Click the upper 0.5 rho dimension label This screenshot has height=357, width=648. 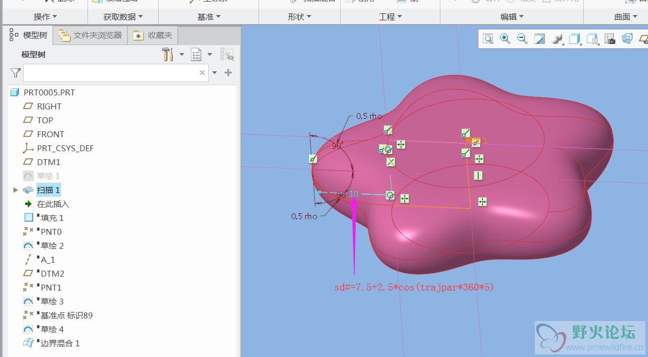tap(369, 116)
